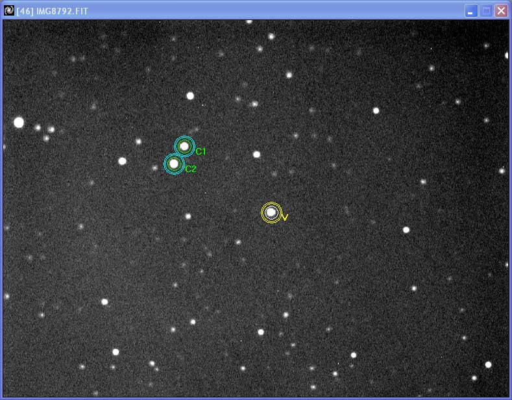Image resolution: width=512 pixels, height=400 pixels.
Task: Click the star at the top edge center
Action: tap(249, 21)
